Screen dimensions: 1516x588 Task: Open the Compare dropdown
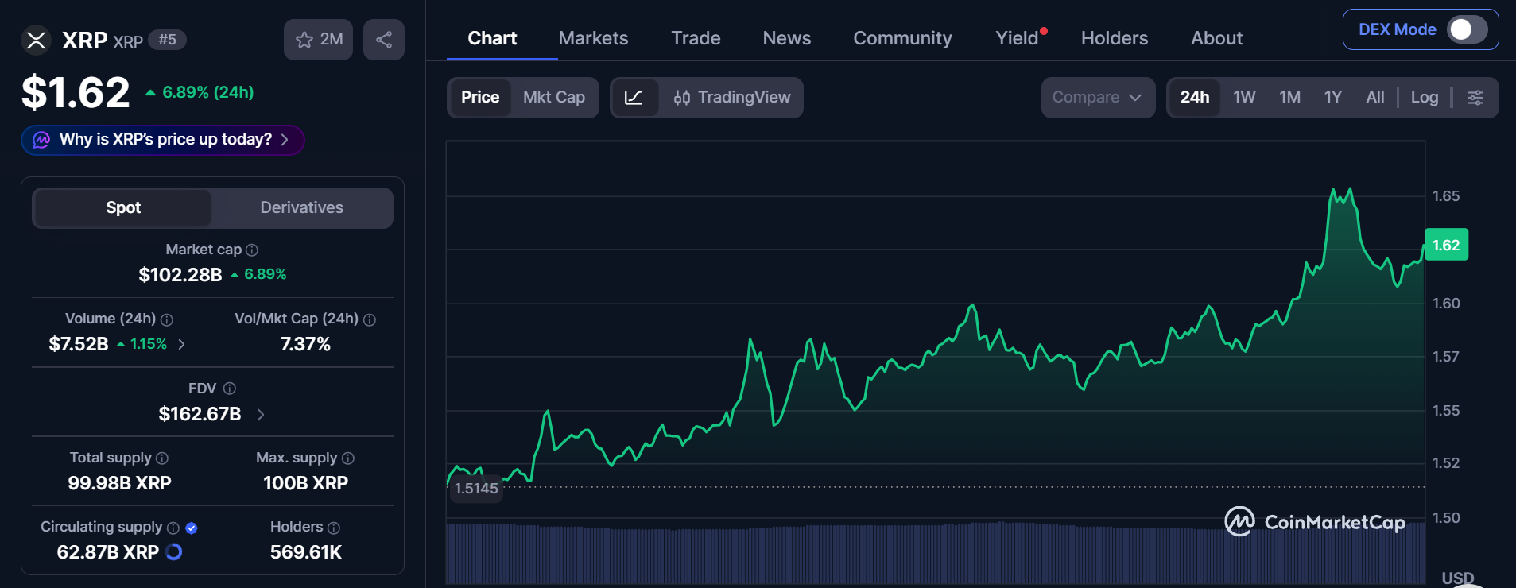pos(1098,98)
